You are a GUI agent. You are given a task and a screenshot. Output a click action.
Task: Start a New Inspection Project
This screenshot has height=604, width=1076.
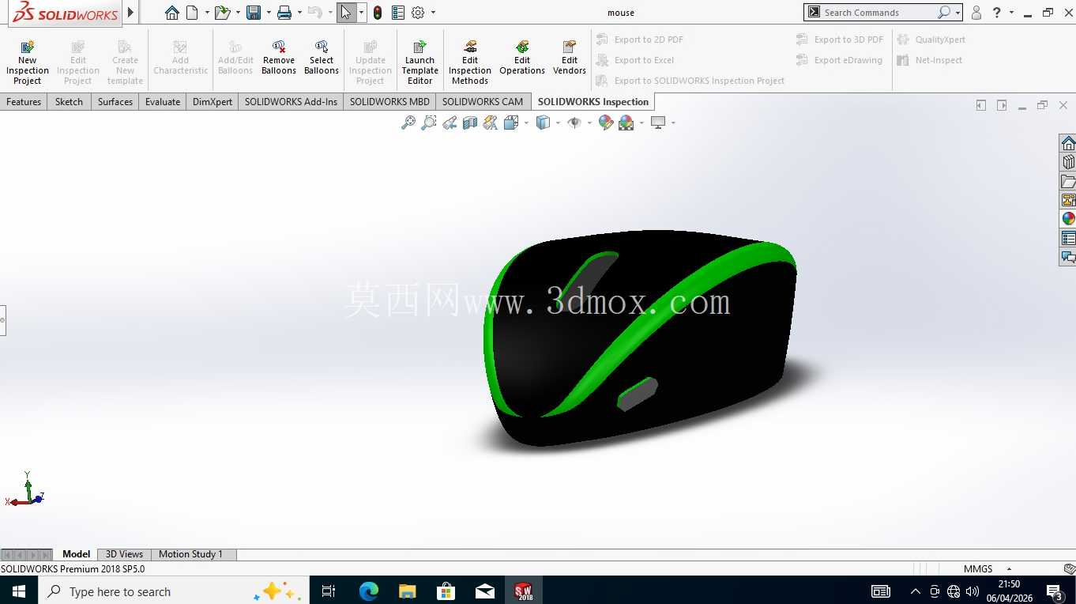point(27,62)
